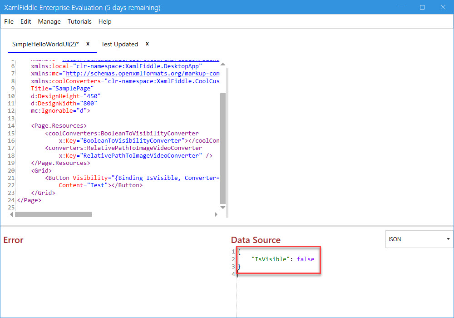This screenshot has width=454, height=318.
Task: Close the XamlFiddle window
Action: 443,7
